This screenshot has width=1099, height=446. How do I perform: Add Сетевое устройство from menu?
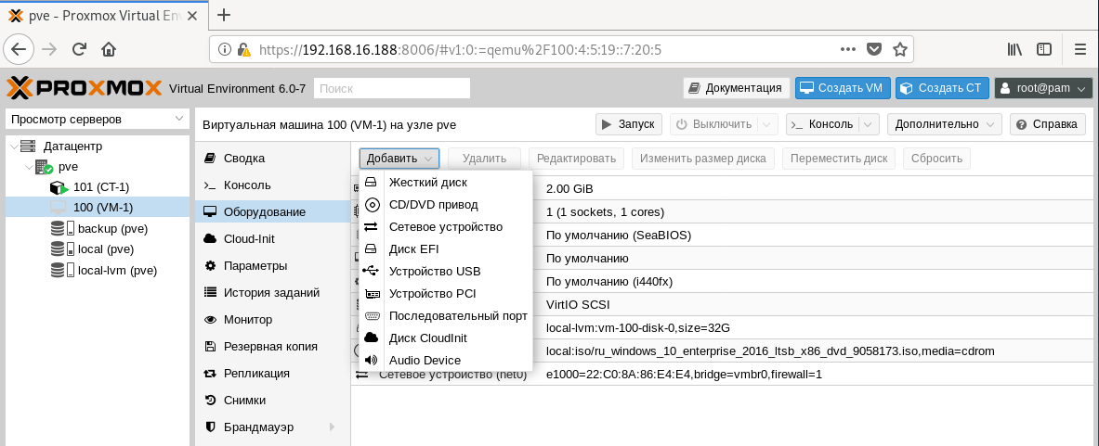pos(446,227)
